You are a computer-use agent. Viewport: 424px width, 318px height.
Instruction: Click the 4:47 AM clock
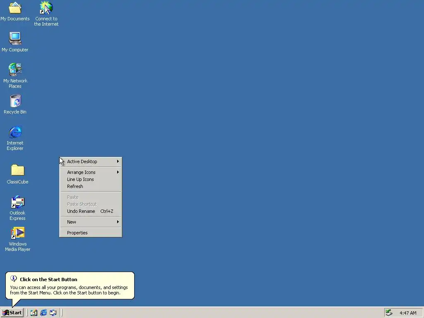[x=408, y=313]
